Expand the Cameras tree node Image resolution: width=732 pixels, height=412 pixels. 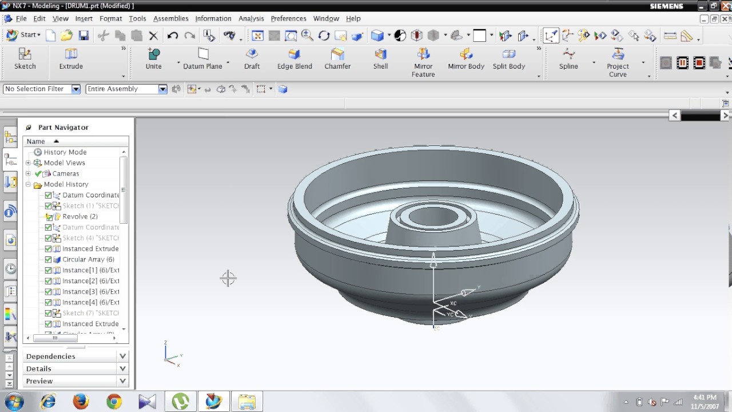[x=28, y=173]
